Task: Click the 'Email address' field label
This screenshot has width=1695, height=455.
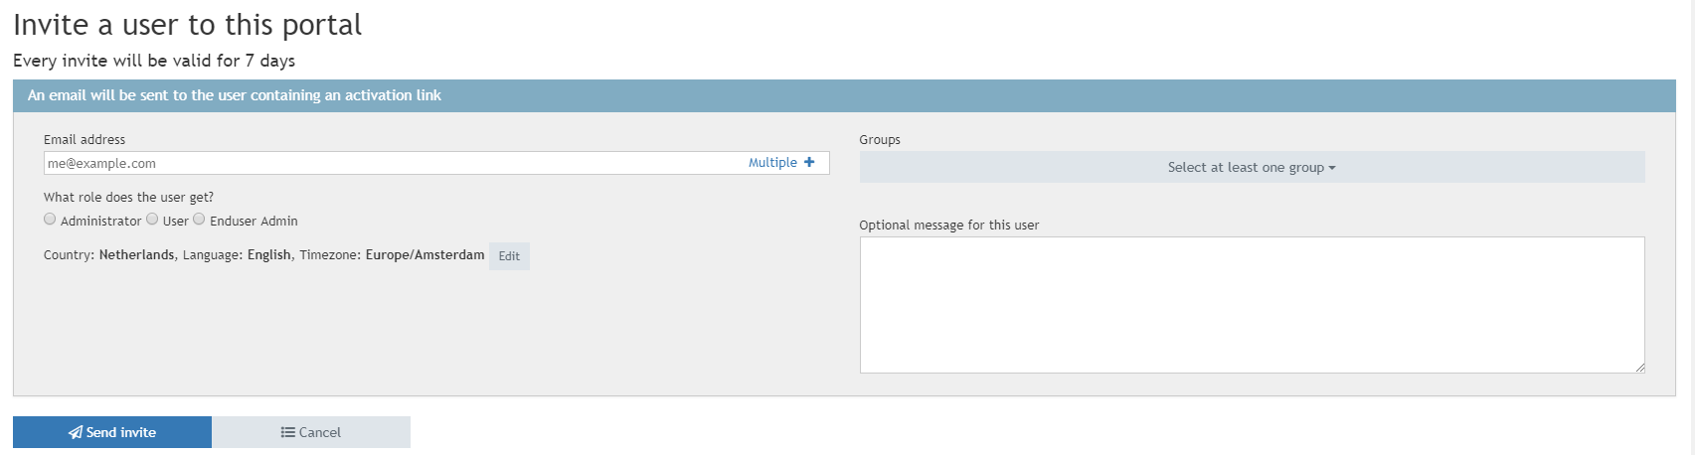Action: coord(85,140)
